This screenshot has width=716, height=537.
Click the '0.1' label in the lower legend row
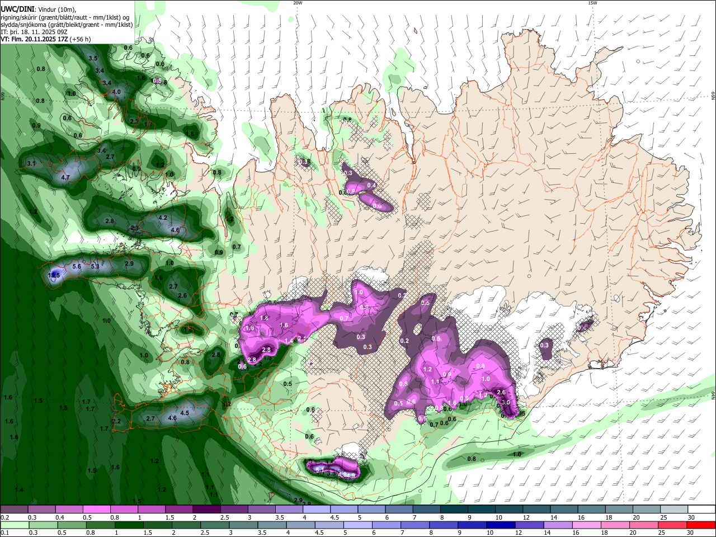tap(4, 533)
